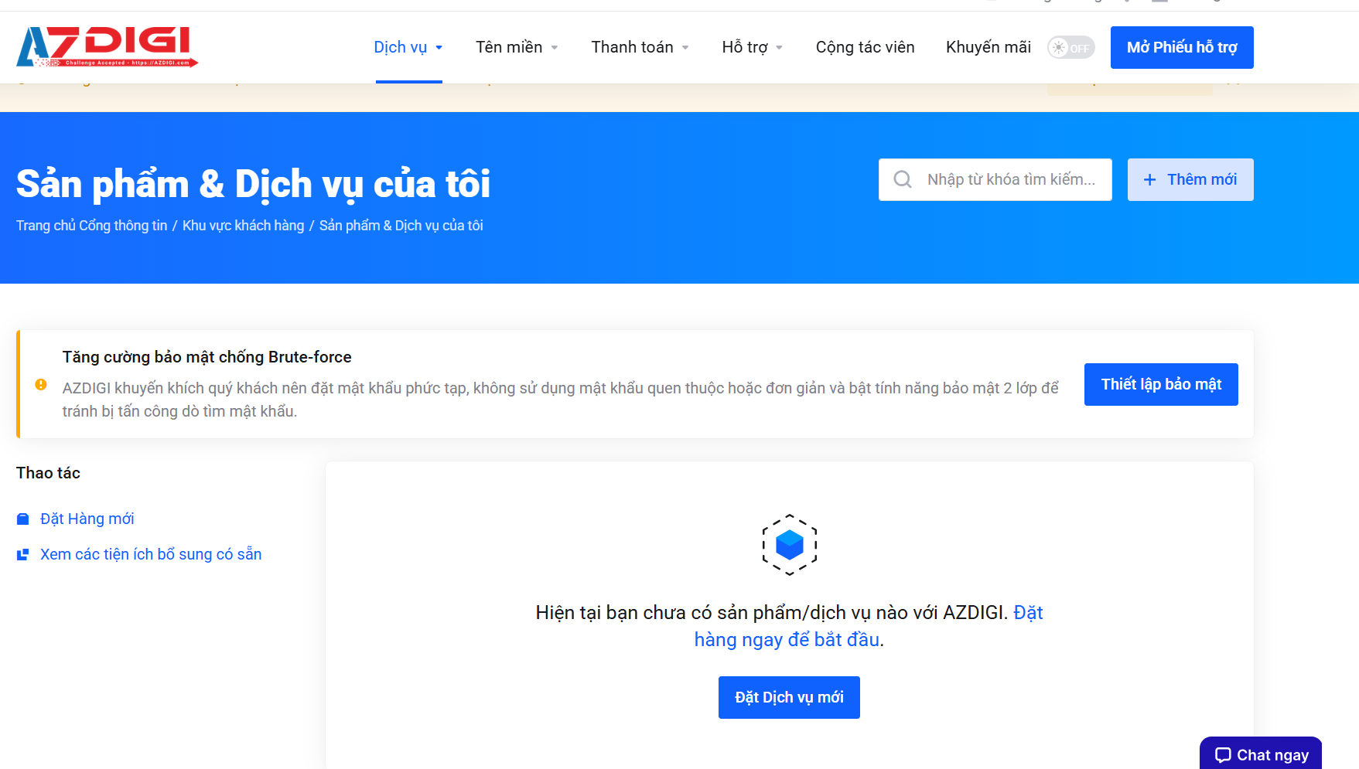Click the blue cube empty-state icon
Screen dimensions: 1359x769
(789, 545)
